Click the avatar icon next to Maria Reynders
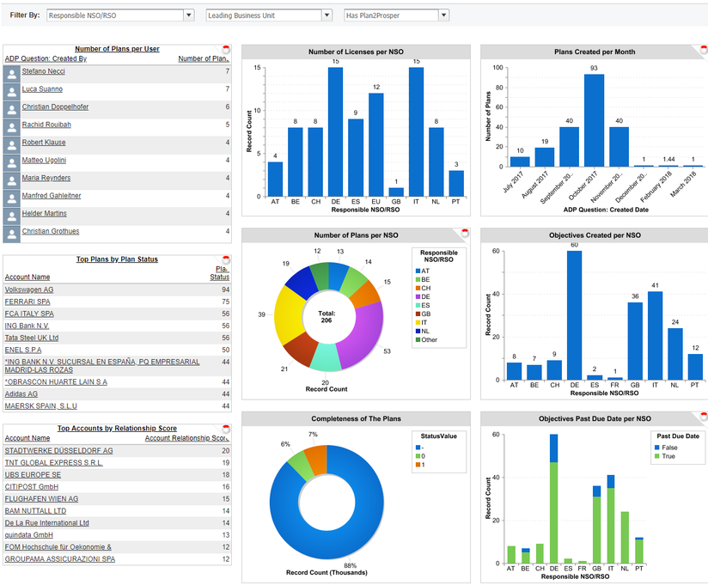 click(12, 180)
